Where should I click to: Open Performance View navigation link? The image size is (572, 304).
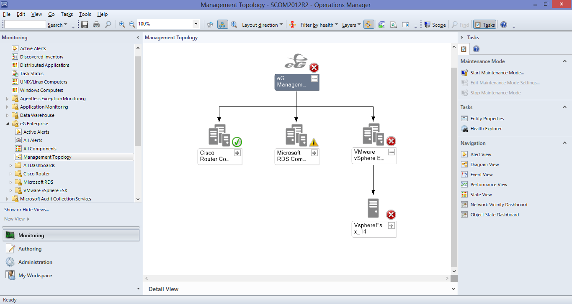coord(489,185)
